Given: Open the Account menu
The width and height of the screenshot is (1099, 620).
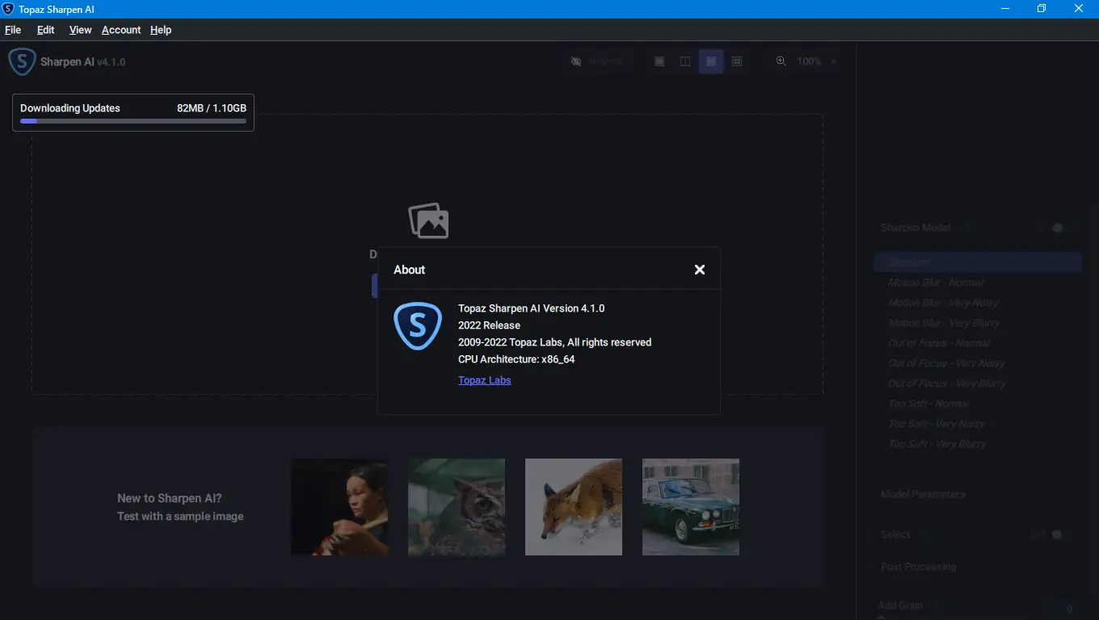Looking at the screenshot, I should click(x=121, y=30).
